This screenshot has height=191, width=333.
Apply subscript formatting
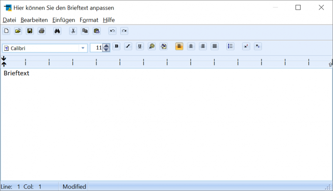258,46
